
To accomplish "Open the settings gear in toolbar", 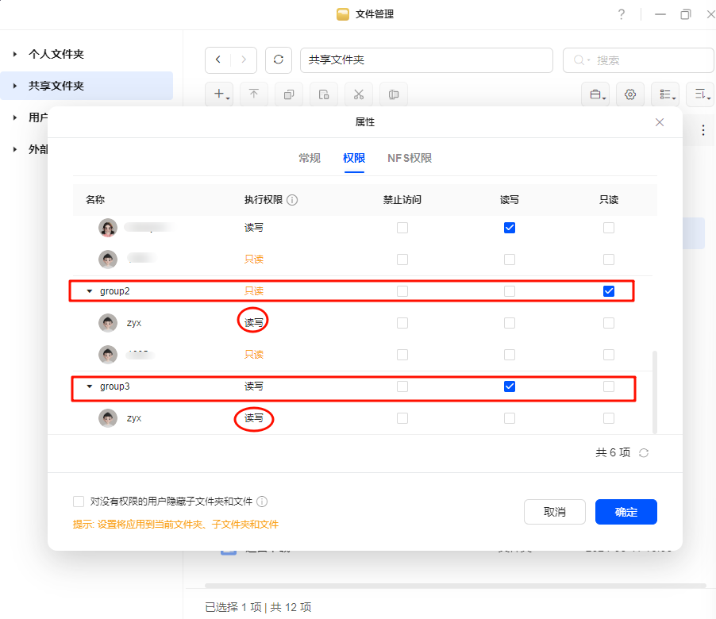I will coord(630,94).
